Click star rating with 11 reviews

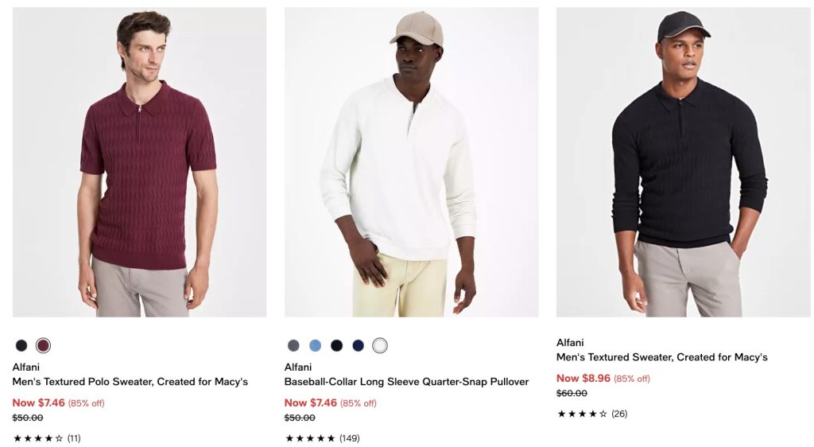tap(38, 438)
